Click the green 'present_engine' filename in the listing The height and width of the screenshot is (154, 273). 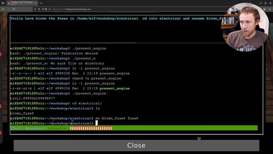pyautogui.click(x=115, y=89)
